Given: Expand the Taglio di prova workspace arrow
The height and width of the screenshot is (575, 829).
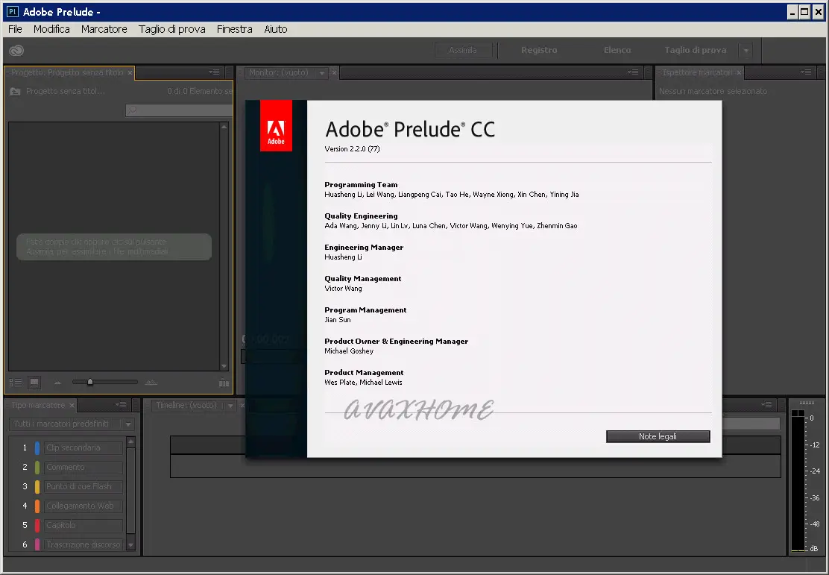Looking at the screenshot, I should (746, 51).
